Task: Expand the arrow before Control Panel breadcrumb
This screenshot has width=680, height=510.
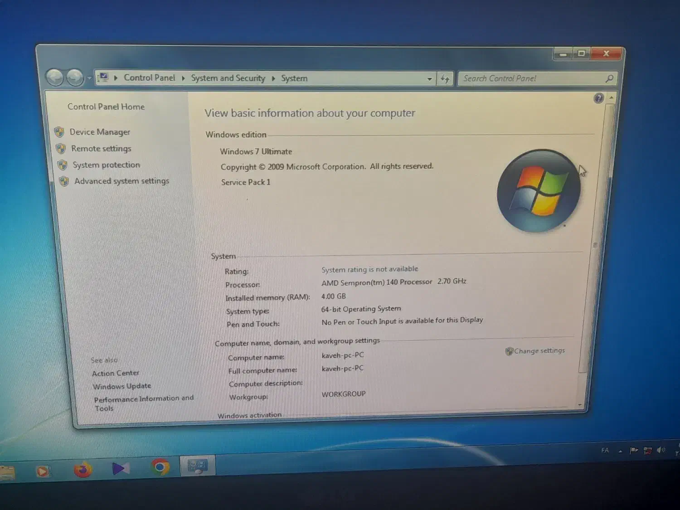Action: [116, 78]
